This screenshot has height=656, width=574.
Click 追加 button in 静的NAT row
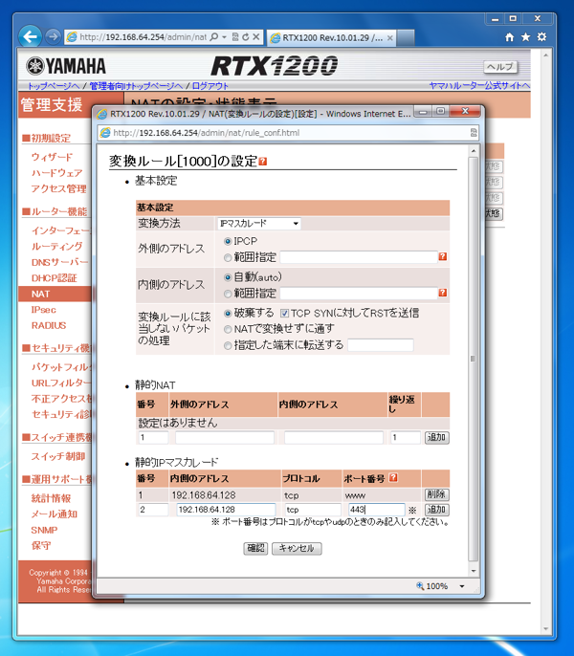pos(436,438)
